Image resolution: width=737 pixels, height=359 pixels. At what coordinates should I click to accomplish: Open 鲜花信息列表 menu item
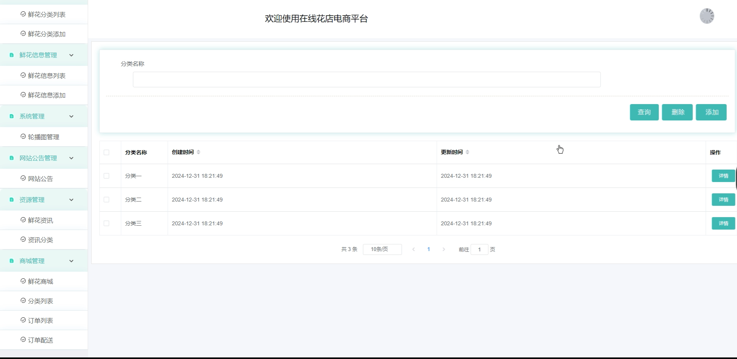click(x=44, y=76)
